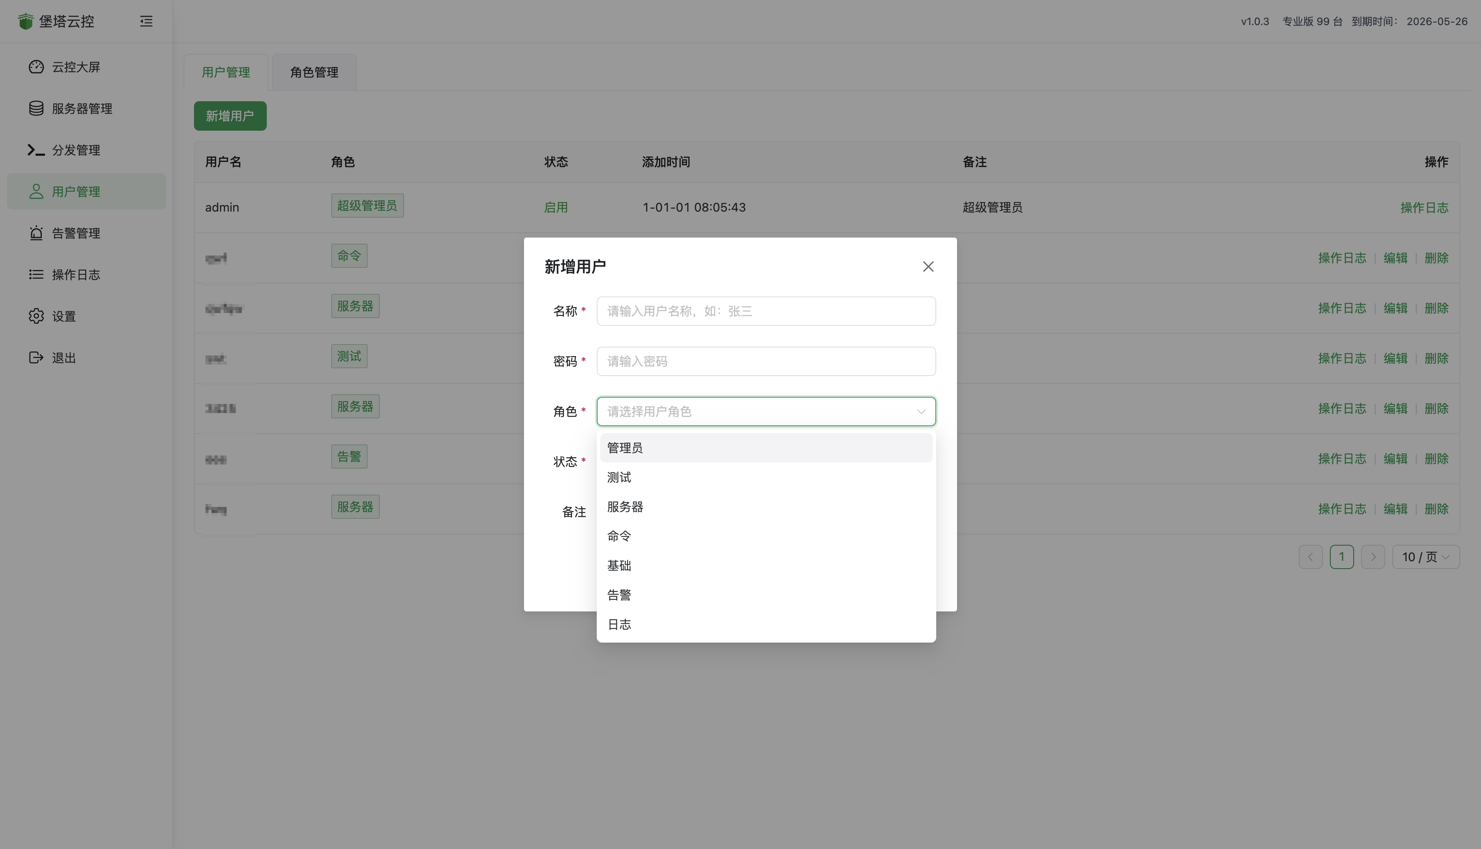The height and width of the screenshot is (849, 1481).
Task: Click page number 1 in pagination
Action: pos(1342,556)
